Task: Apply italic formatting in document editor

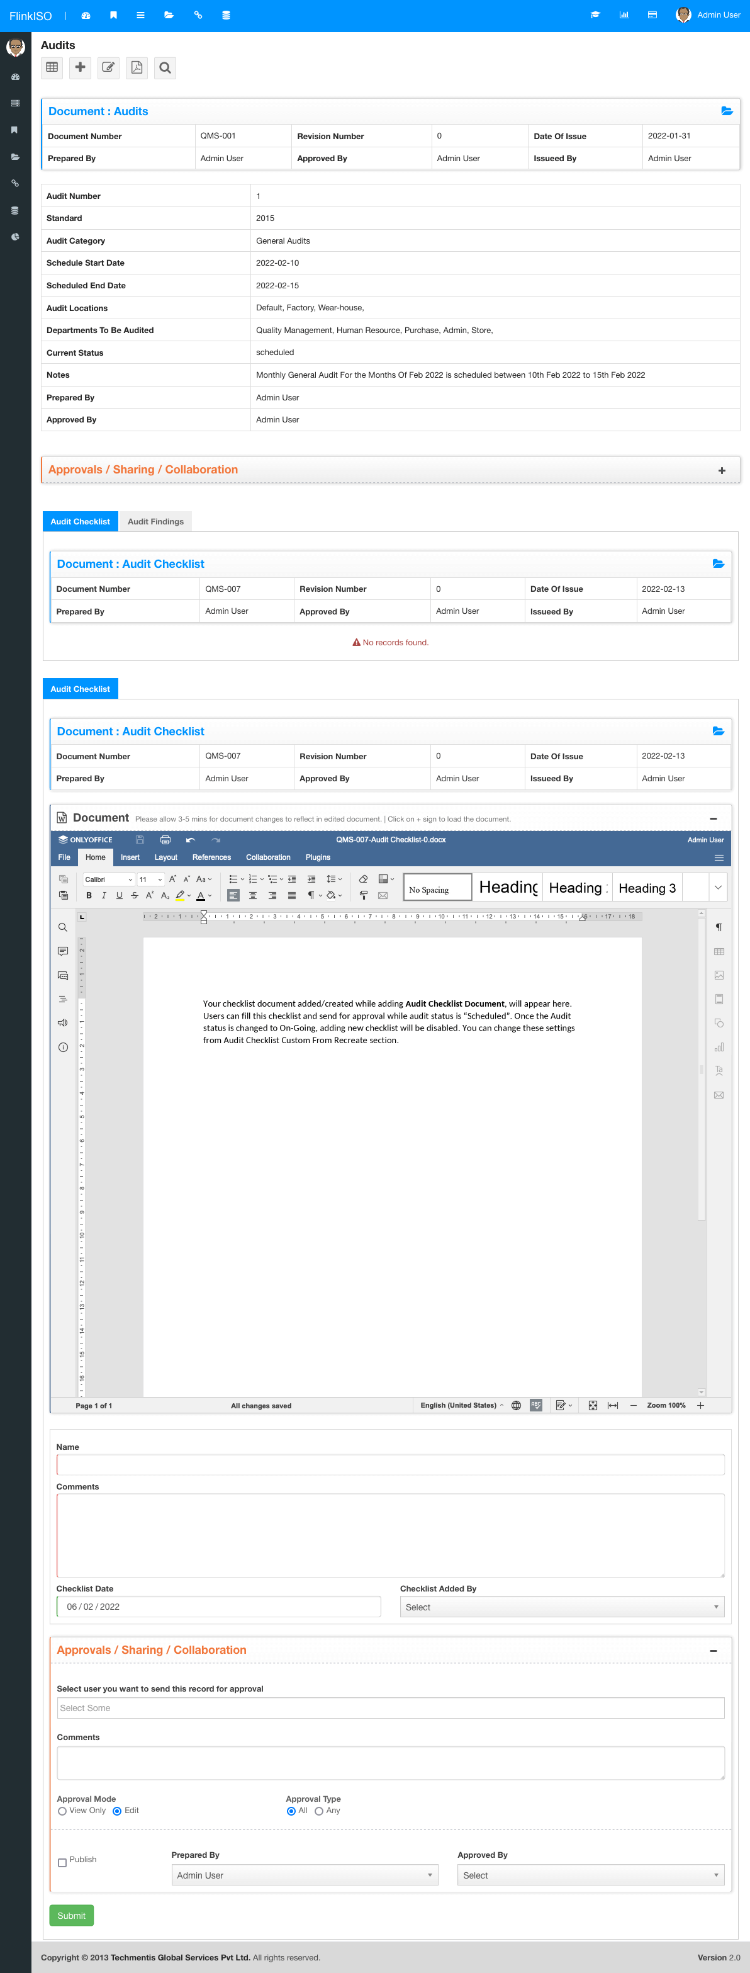Action: pyautogui.click(x=104, y=895)
